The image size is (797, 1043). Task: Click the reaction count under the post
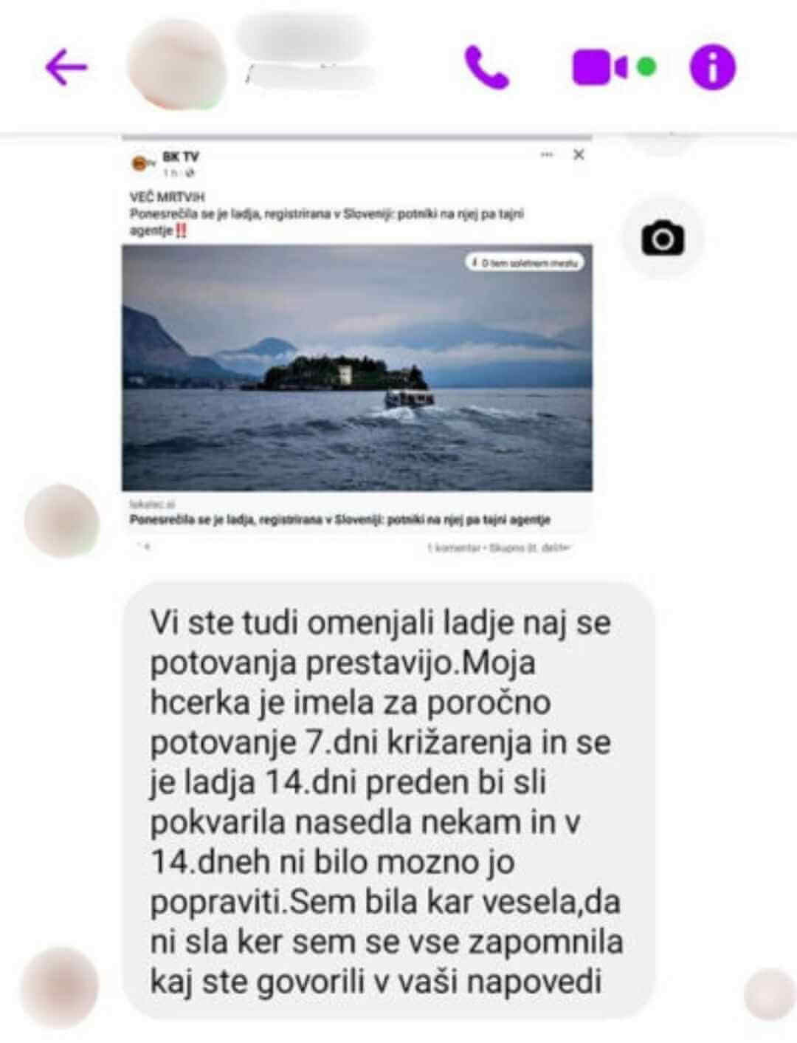pos(144,547)
